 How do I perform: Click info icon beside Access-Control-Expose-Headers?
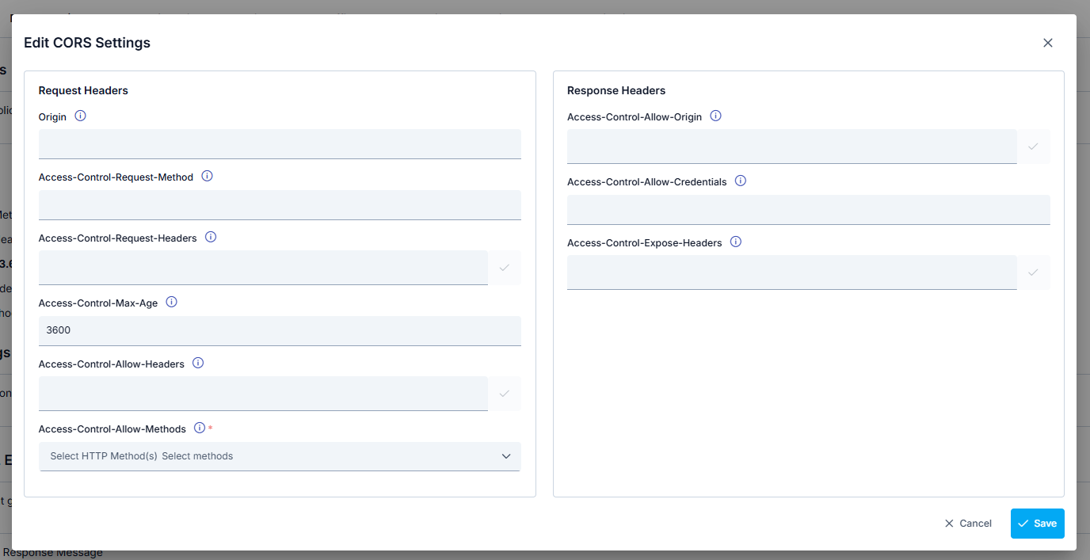click(x=736, y=242)
